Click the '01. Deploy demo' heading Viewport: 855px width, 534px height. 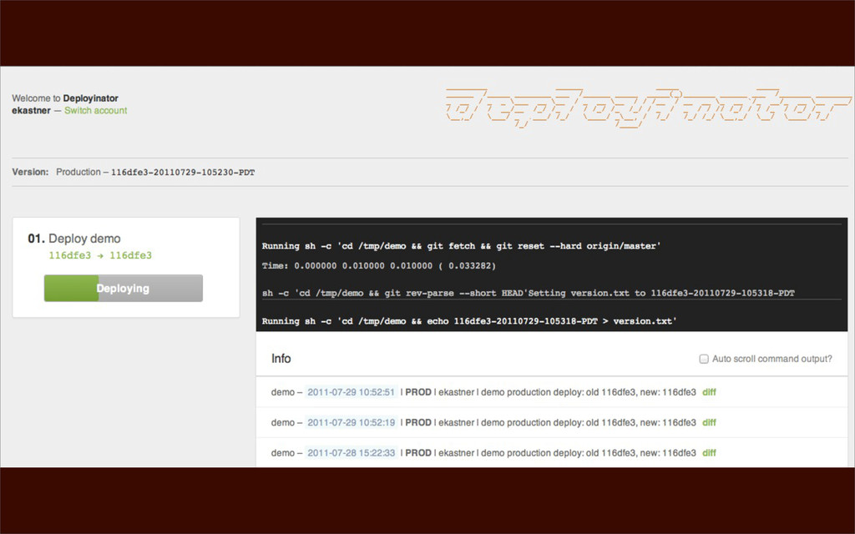tap(74, 239)
